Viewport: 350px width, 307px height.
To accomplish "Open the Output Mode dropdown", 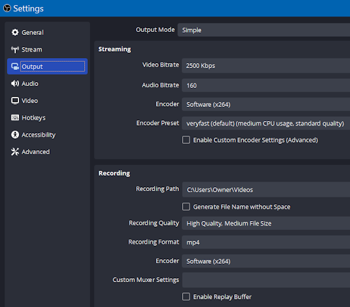I will (x=263, y=30).
